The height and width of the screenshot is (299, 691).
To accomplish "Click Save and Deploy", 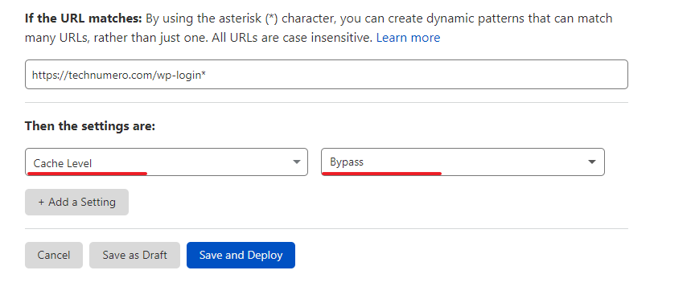I will point(241,255).
